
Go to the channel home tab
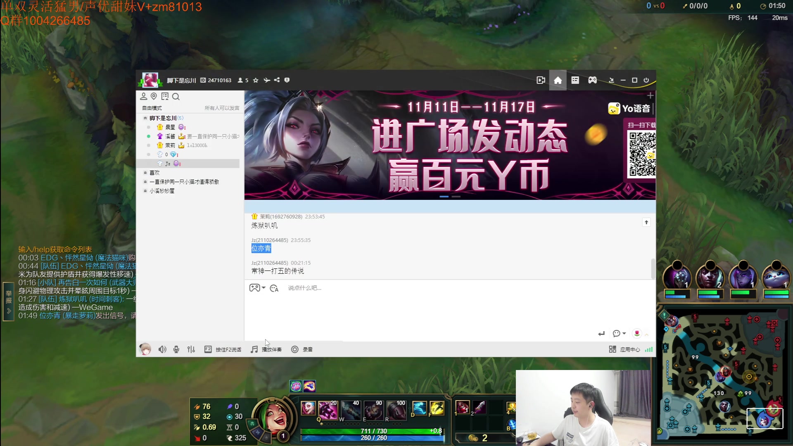[558, 80]
